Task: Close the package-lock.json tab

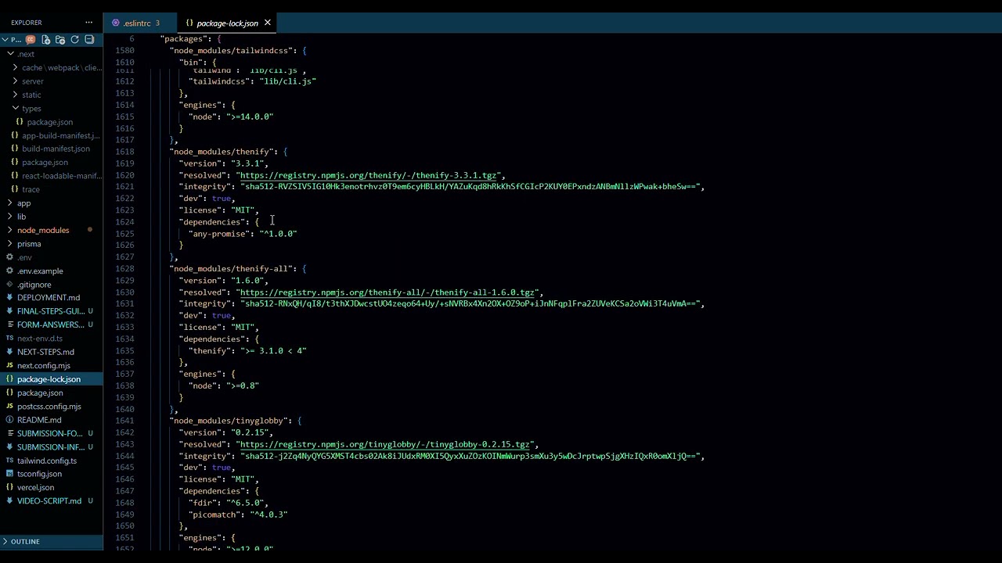Action: (x=267, y=23)
